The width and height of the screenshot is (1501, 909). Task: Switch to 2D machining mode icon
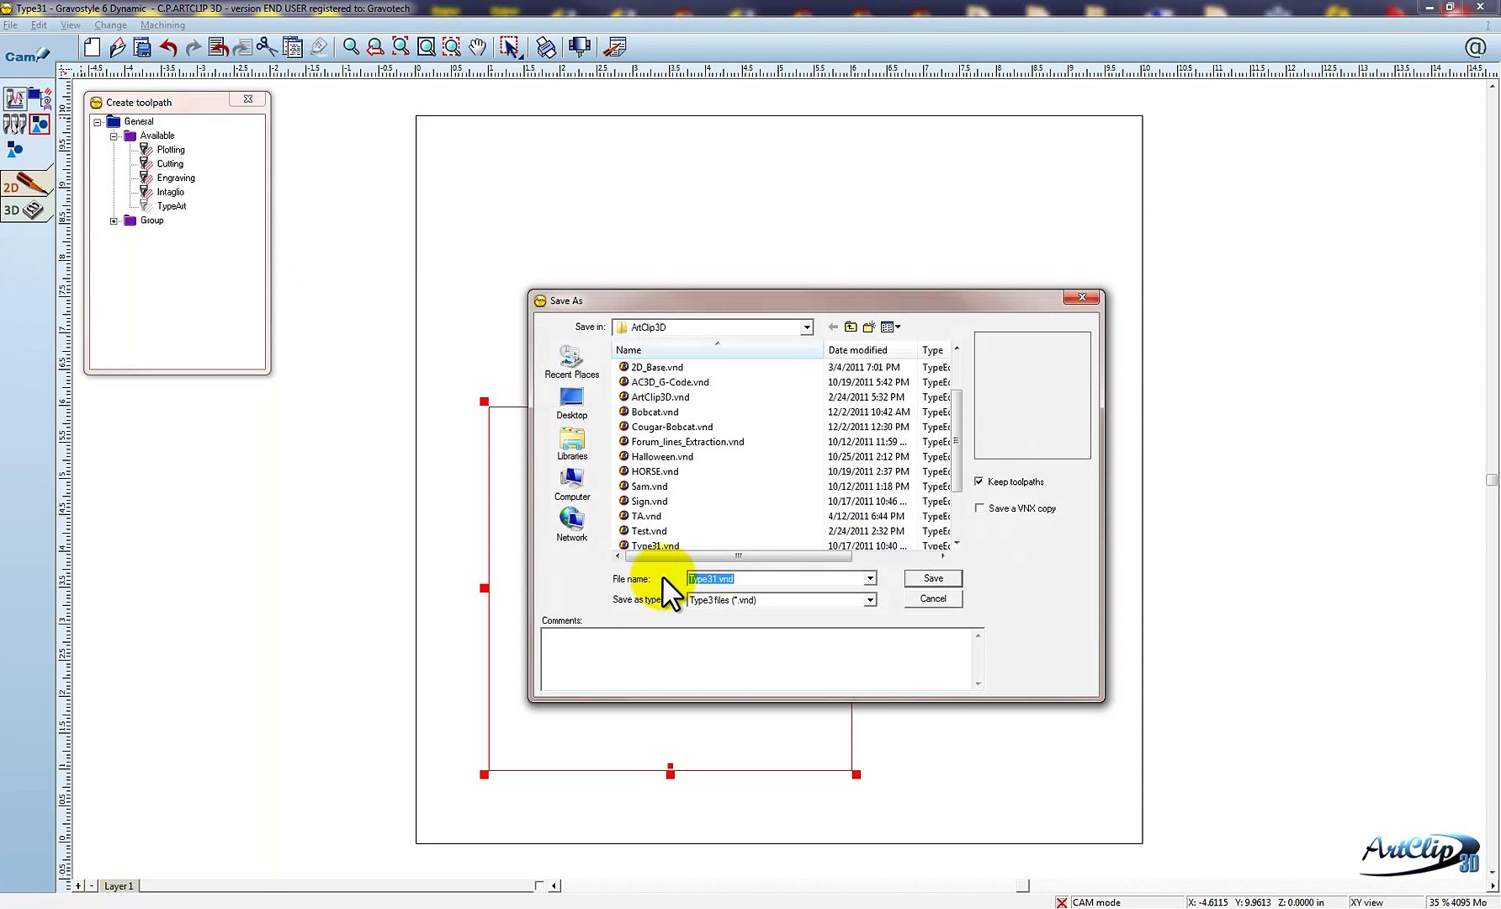click(25, 183)
